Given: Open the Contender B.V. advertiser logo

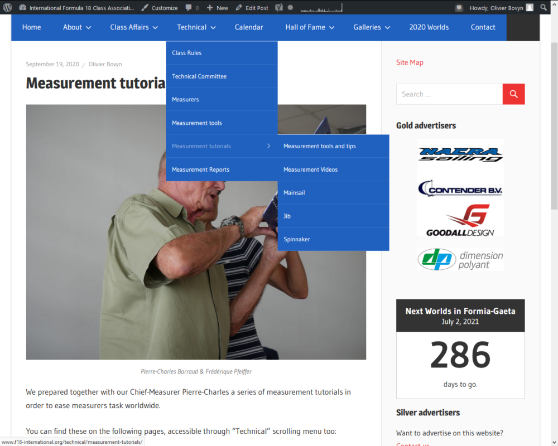Looking at the screenshot, I should 460,188.
